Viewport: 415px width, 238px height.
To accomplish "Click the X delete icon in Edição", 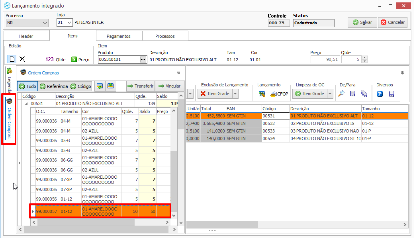I will pyautogui.click(x=22, y=59).
